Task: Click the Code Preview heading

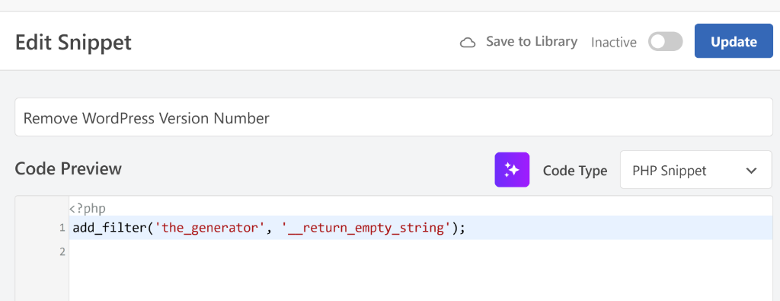Action: pyautogui.click(x=68, y=168)
